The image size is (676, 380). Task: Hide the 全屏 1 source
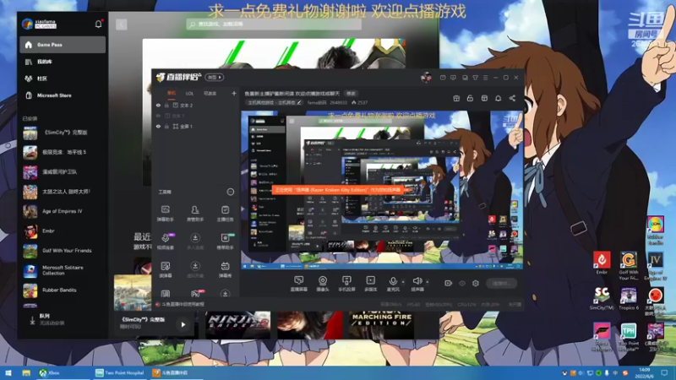[158, 126]
